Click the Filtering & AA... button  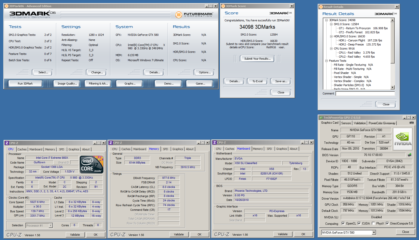(98, 84)
